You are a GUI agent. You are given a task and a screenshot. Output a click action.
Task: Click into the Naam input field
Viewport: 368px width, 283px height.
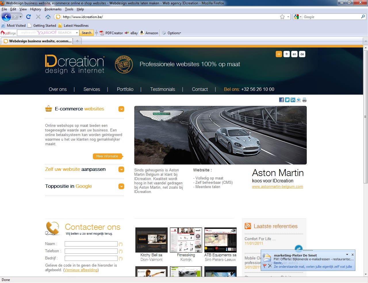(91, 244)
